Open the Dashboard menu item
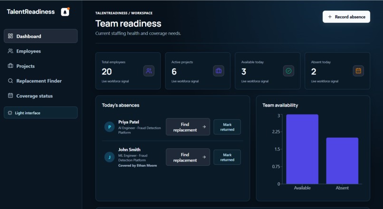Screen dimensions: 383x209 41,36
